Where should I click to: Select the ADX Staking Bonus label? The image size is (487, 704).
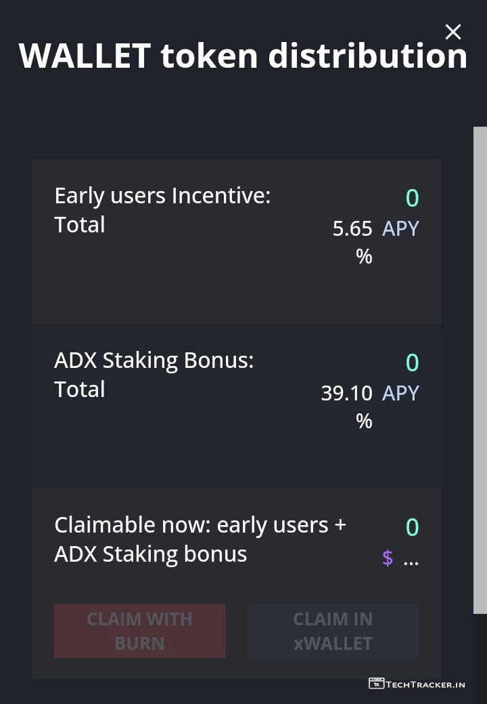(154, 360)
